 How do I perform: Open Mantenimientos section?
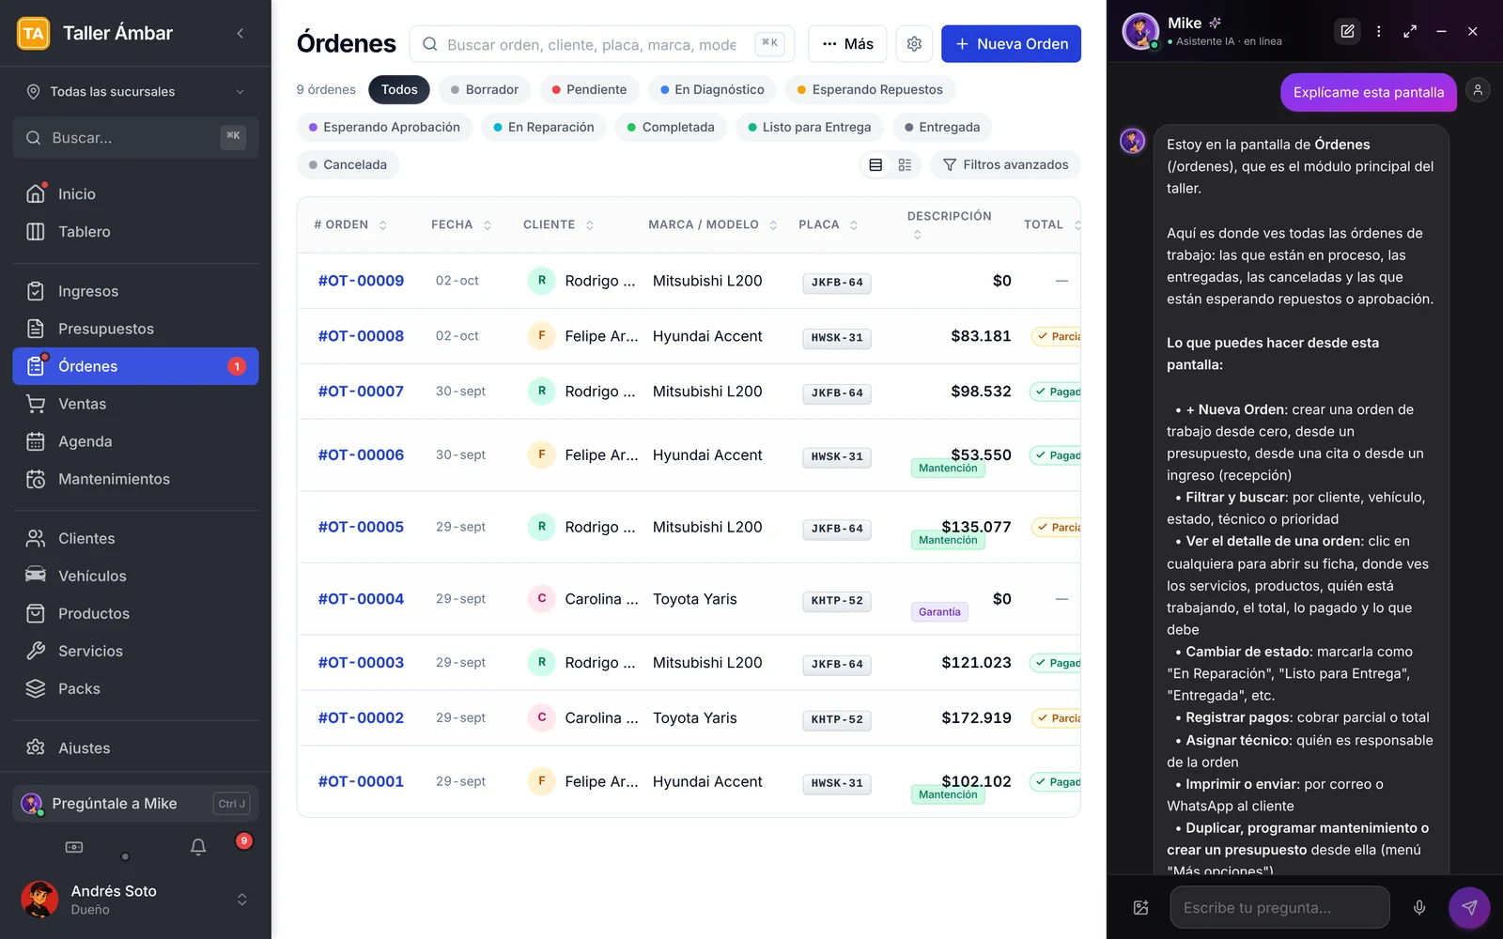tap(135, 479)
